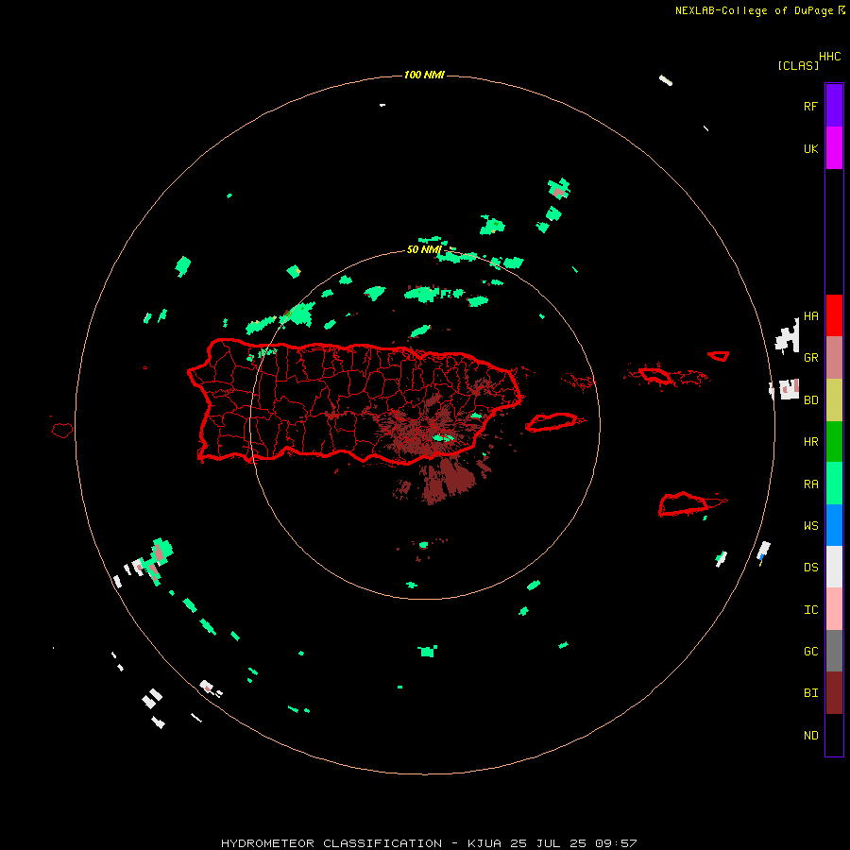Click the red HA legend color swatch
Screen dimensions: 850x850
834,315
